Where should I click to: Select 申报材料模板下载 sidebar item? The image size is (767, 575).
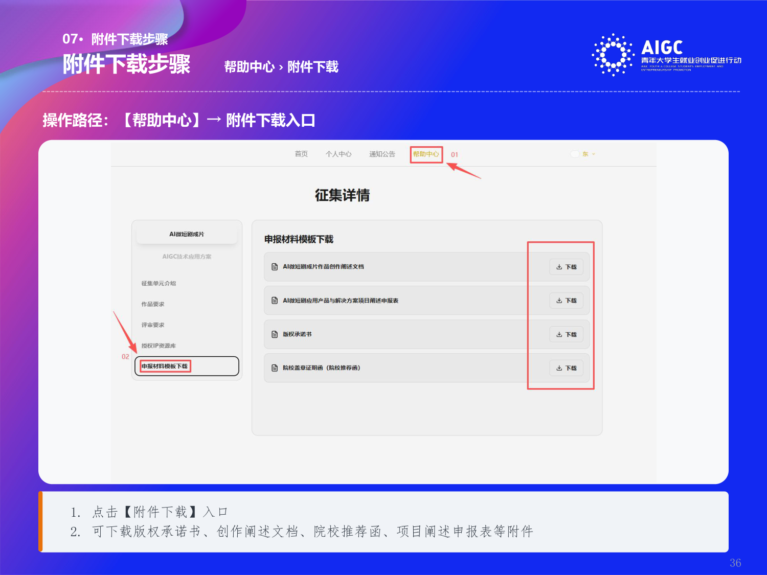pyautogui.click(x=187, y=366)
